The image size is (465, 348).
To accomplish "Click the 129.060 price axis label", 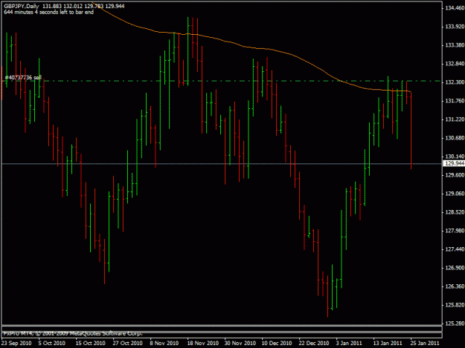I will tap(455, 194).
